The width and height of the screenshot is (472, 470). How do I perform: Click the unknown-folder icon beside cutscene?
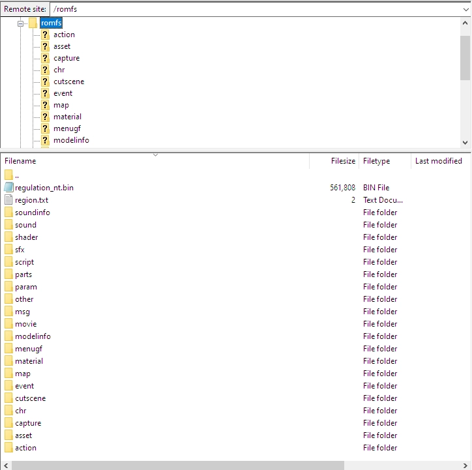tap(45, 82)
